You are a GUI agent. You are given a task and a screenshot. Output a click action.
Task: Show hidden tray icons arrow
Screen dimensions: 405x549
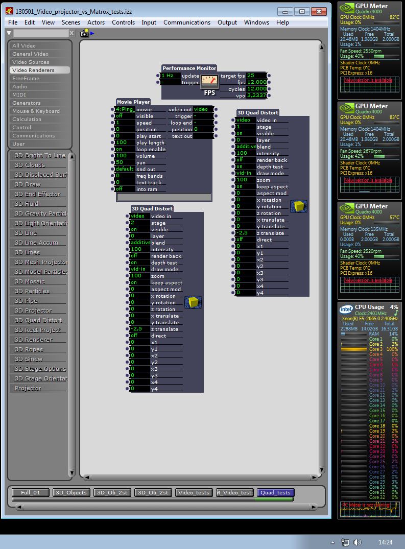click(332, 542)
